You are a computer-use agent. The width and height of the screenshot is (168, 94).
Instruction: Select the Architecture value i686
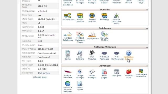[40, 41]
